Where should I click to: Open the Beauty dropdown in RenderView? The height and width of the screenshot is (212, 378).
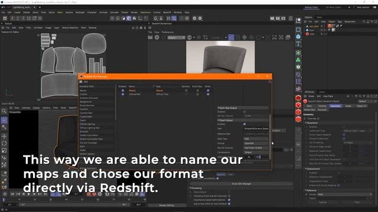tap(176, 38)
